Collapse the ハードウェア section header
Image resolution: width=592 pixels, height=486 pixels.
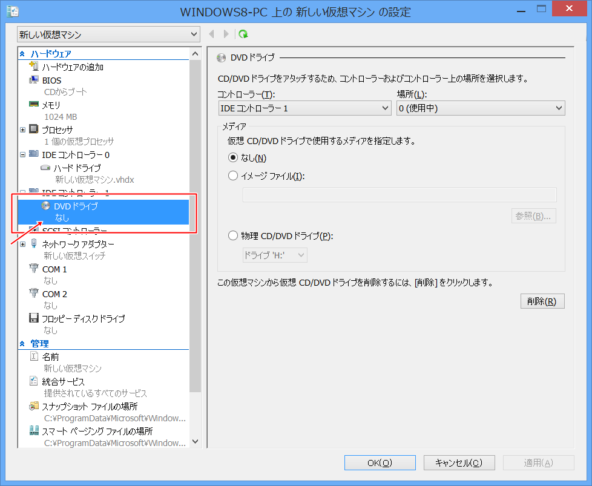pos(22,54)
